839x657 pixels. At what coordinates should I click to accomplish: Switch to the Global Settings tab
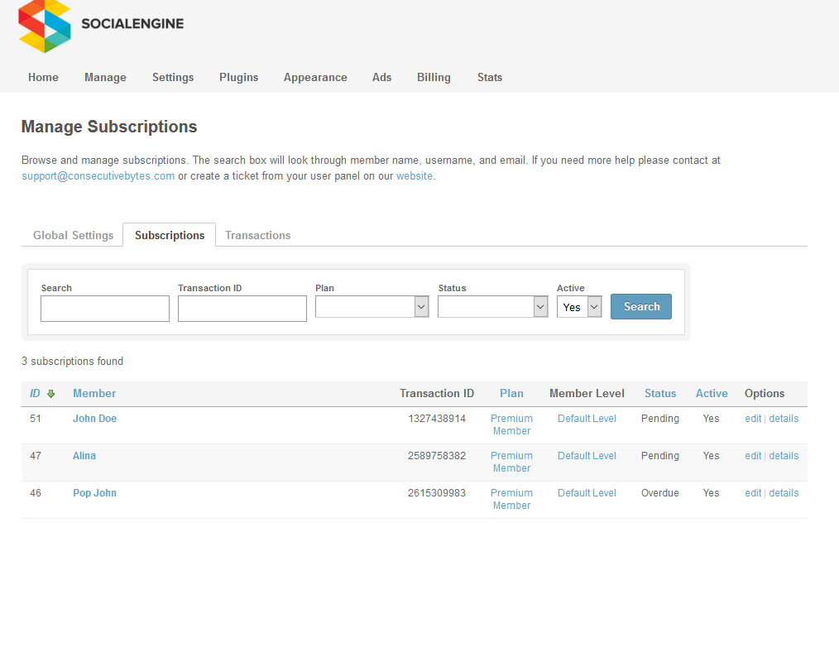pos(73,235)
